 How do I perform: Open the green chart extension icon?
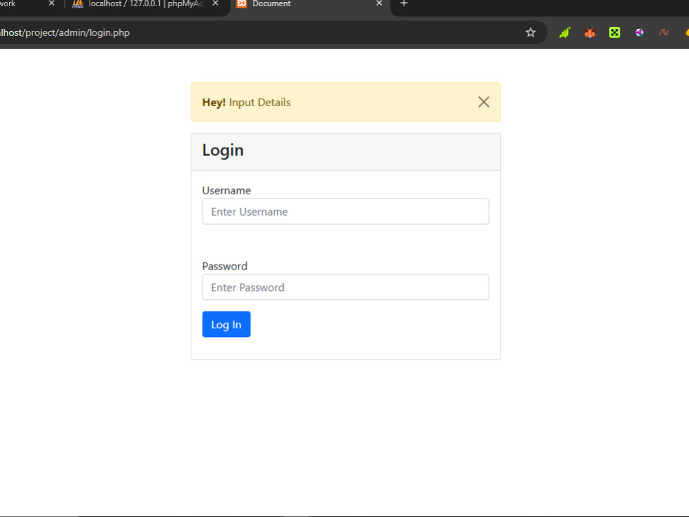(565, 32)
